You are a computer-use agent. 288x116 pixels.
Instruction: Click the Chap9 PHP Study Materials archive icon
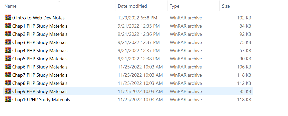[x=8, y=91]
